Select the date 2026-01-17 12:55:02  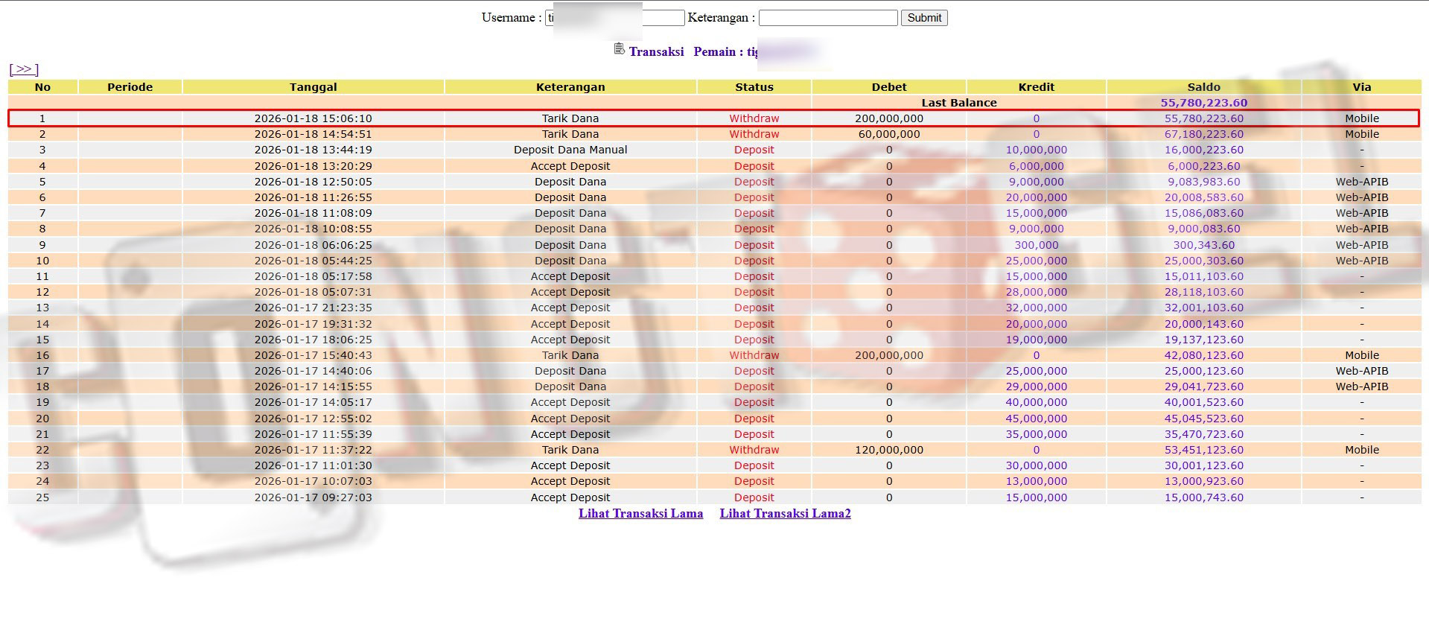coord(313,419)
